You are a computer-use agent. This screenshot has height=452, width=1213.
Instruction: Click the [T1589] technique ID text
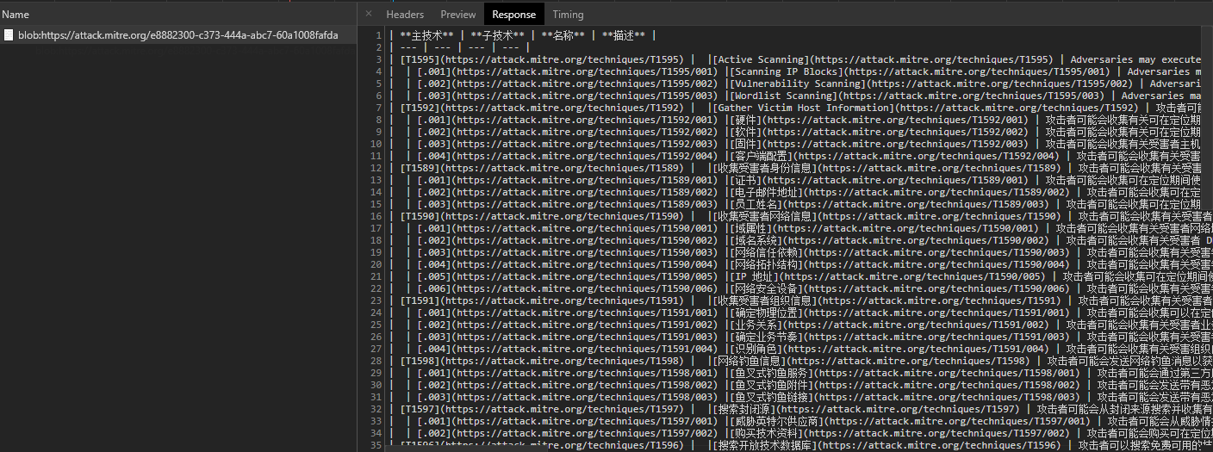click(x=421, y=168)
